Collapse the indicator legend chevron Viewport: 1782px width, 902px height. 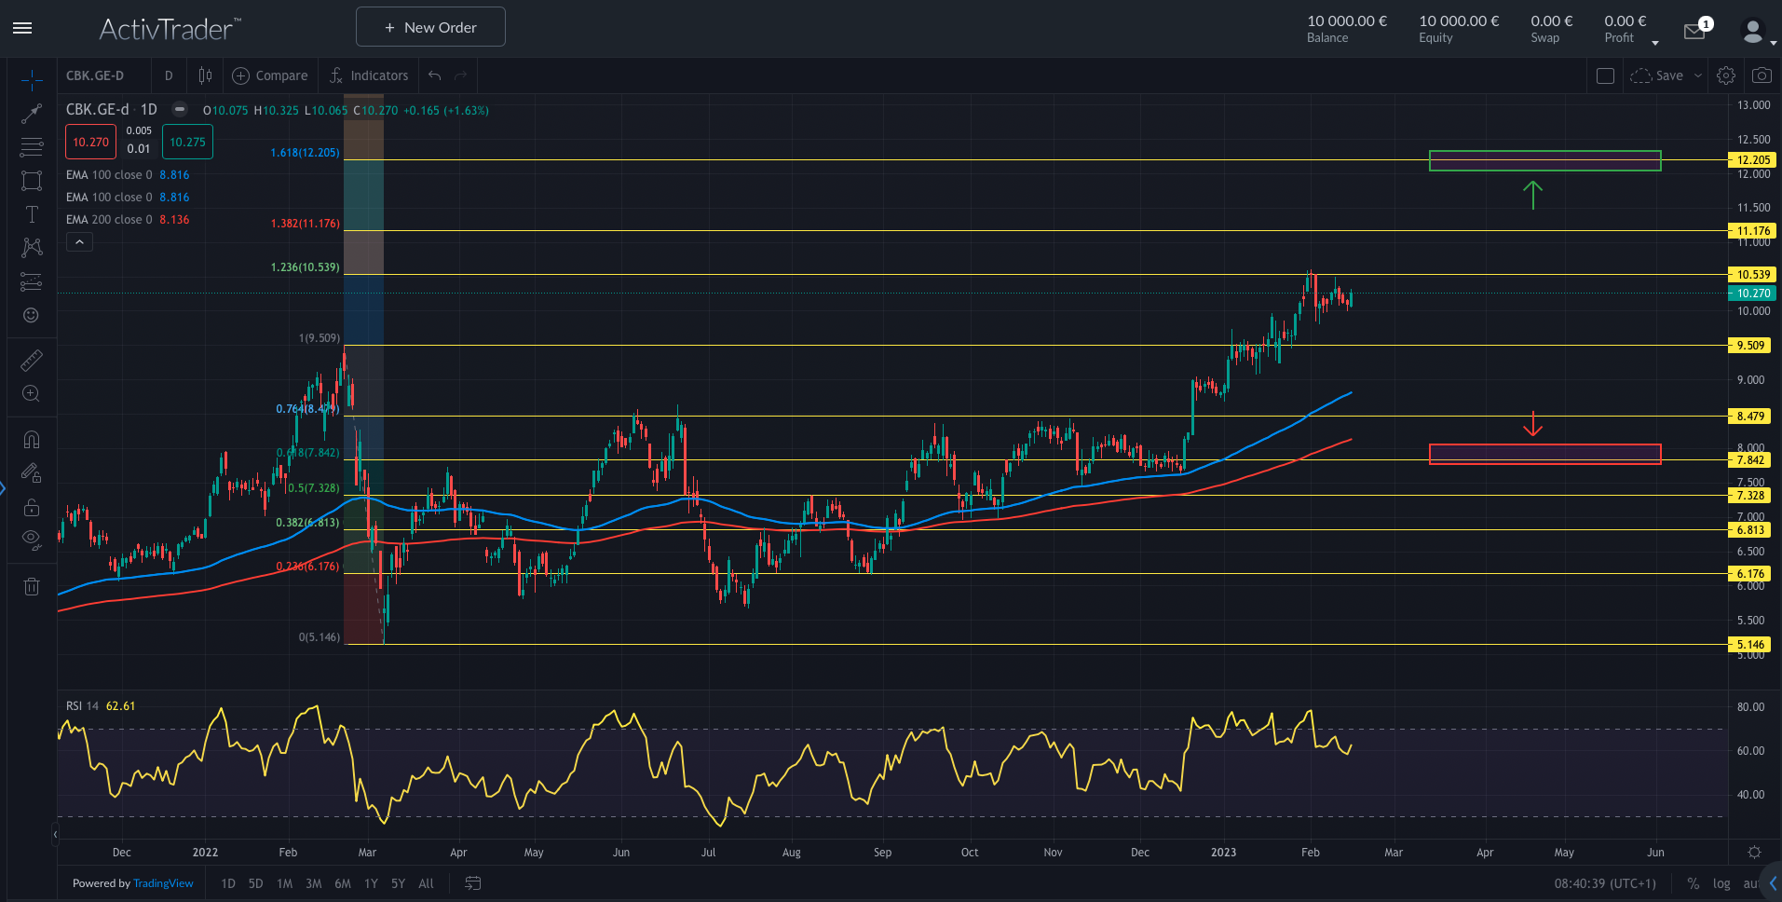(x=79, y=242)
